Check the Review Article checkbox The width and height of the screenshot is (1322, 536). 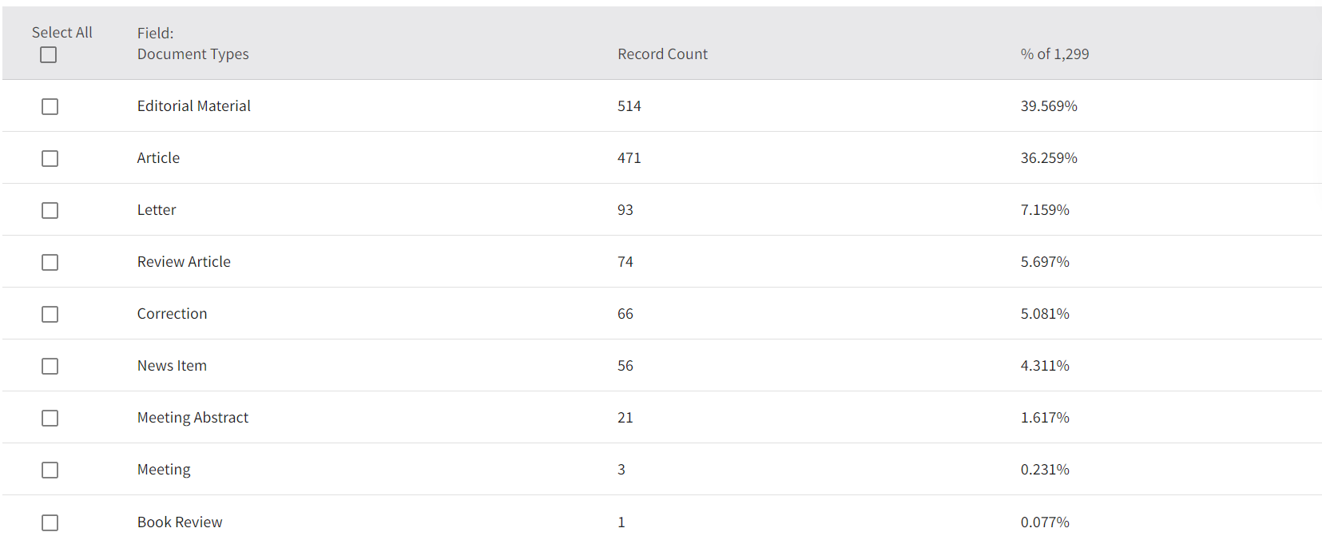pyautogui.click(x=50, y=262)
